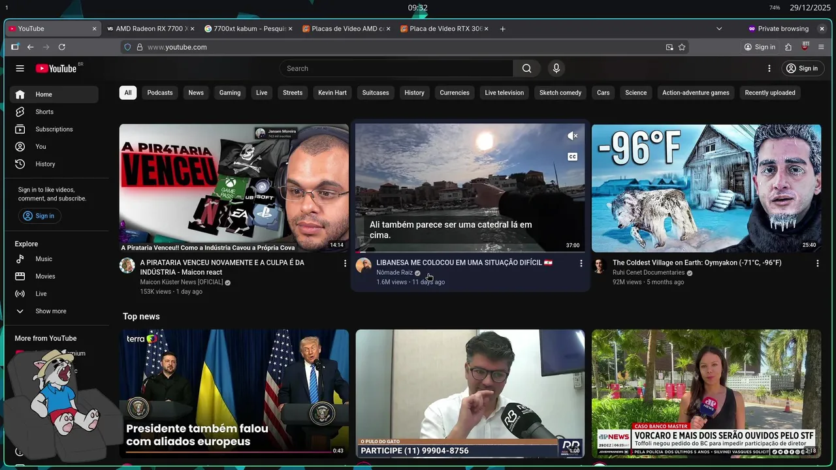Open options for LIBANESA video

click(x=581, y=263)
